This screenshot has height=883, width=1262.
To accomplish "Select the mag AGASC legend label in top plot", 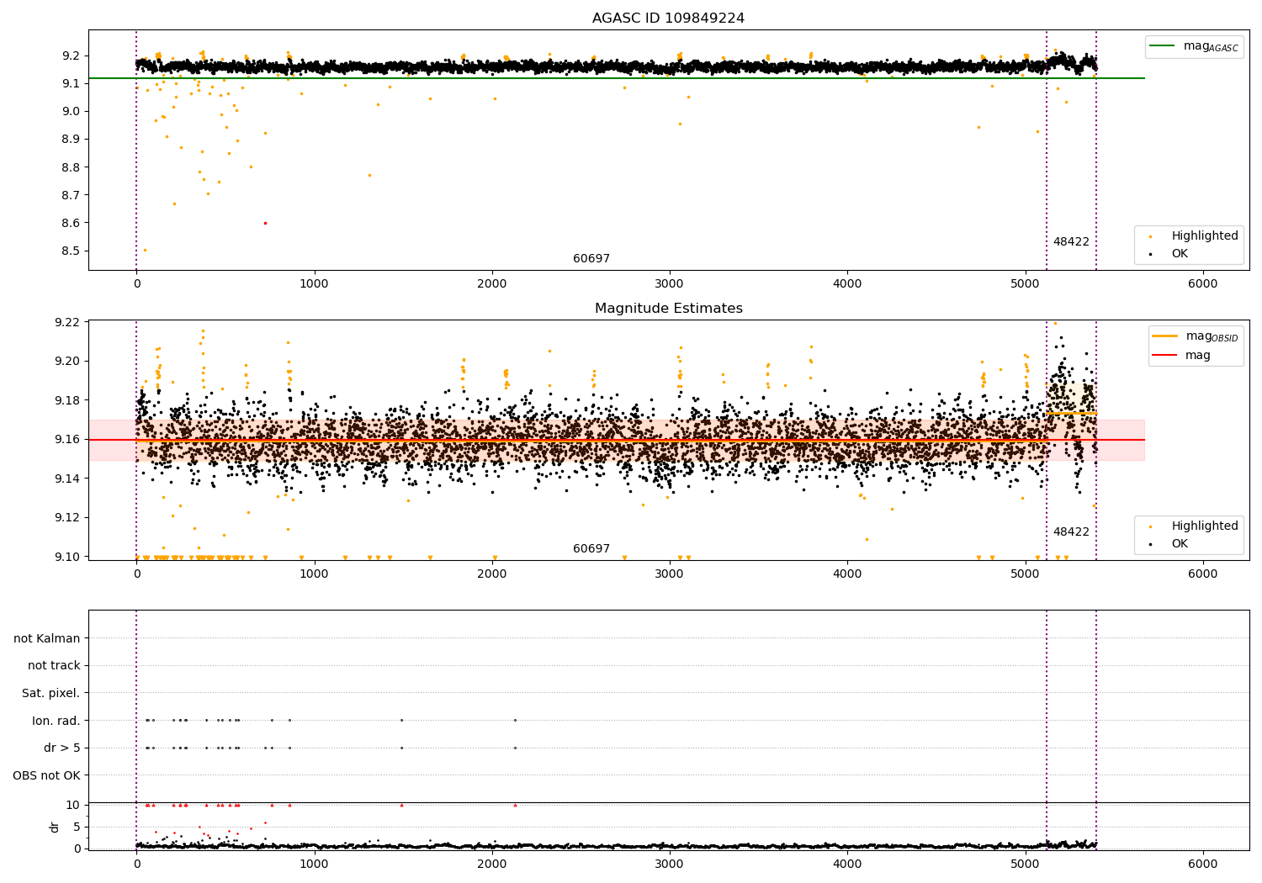I will 1211,46.
